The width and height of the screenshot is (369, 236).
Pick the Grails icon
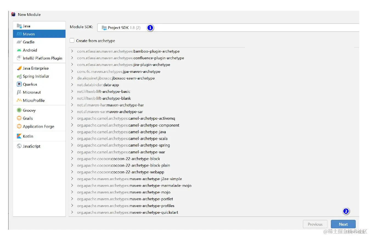19,118
